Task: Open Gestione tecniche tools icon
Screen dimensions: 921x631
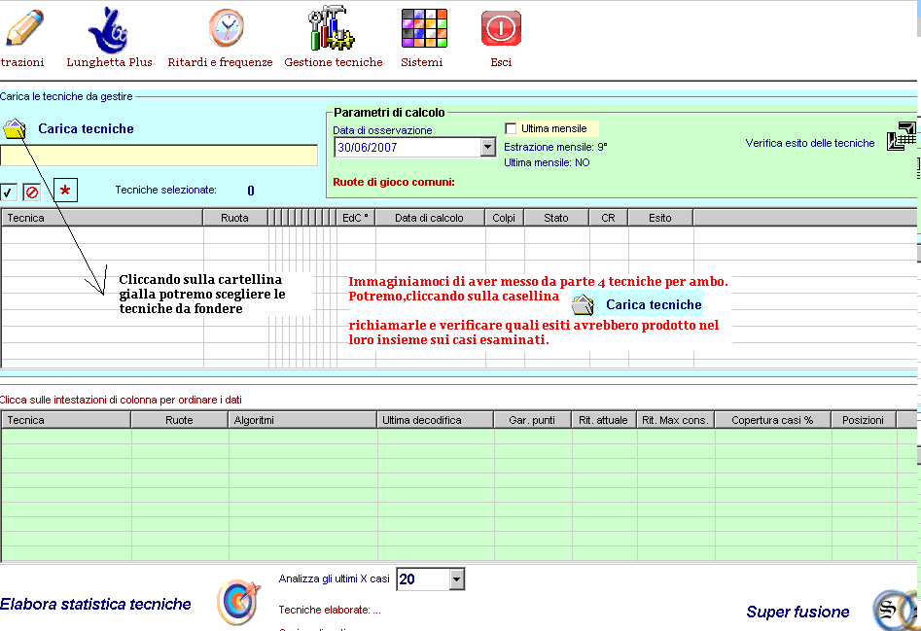Action: pos(331,28)
